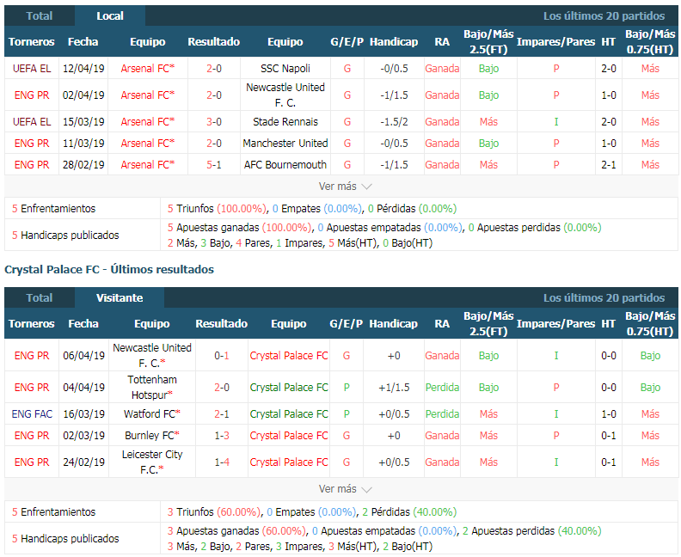Click the 3-0 result versus Stade Rennais
This screenshot has height=557, width=681.
coord(214,122)
